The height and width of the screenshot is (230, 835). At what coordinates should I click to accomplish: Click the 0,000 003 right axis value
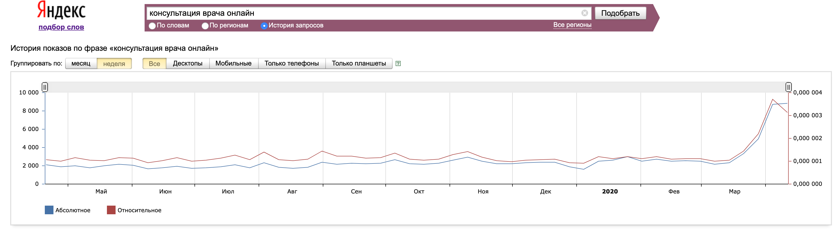point(808,115)
